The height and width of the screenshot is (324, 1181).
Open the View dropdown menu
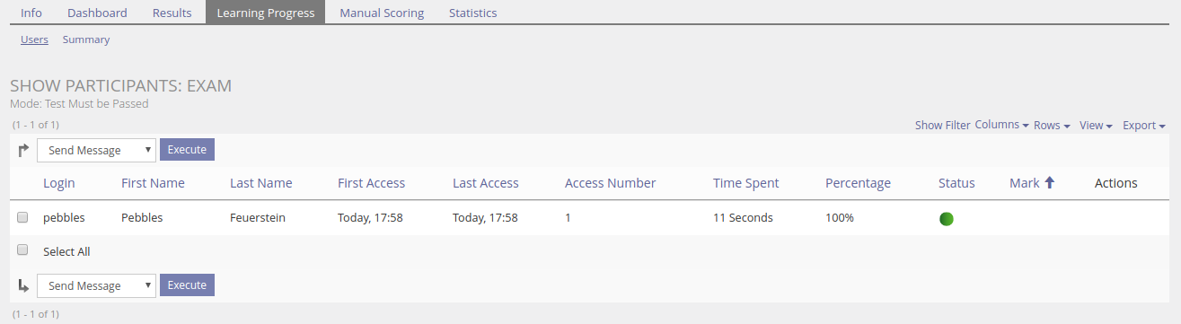[1096, 126]
